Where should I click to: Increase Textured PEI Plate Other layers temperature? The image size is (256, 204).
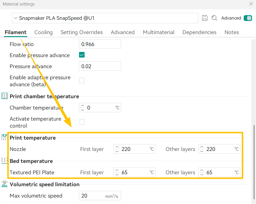pyautogui.click(x=202, y=170)
